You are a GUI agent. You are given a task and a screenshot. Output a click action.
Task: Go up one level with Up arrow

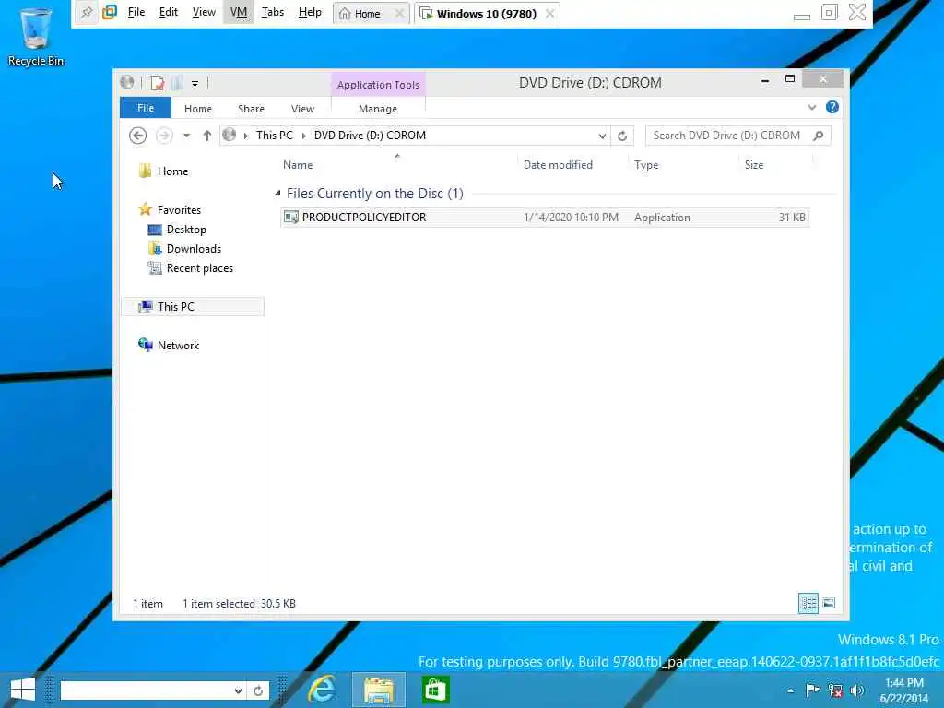[207, 136]
